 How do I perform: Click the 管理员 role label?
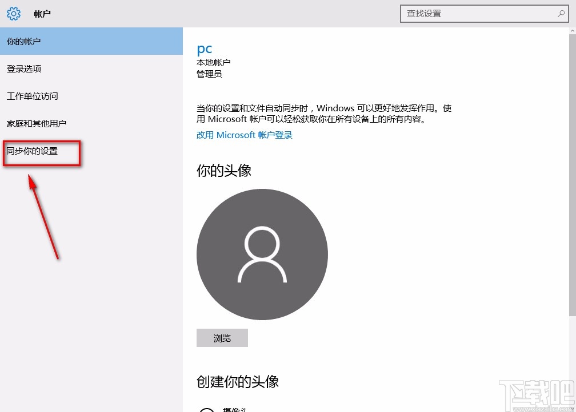point(209,74)
